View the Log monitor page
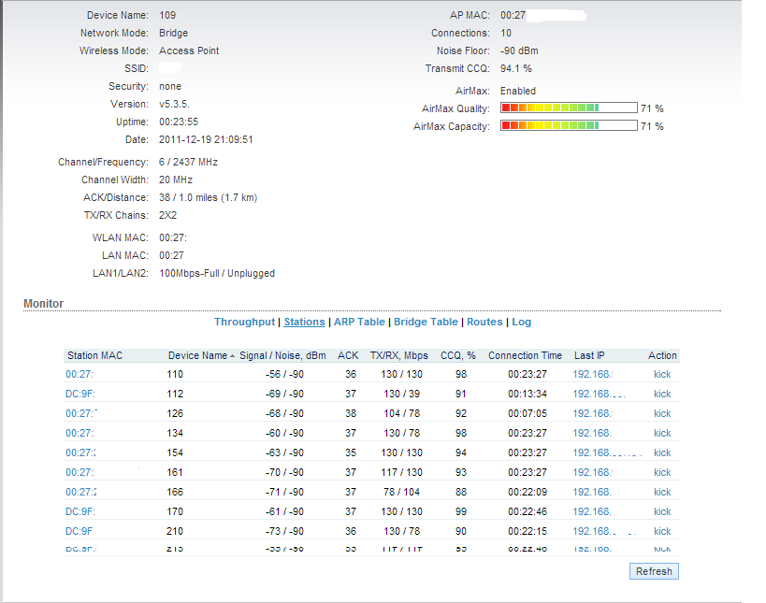The image size is (766, 603). (x=521, y=322)
